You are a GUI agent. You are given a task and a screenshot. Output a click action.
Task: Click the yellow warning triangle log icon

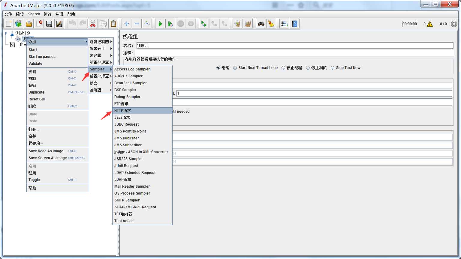(430, 24)
